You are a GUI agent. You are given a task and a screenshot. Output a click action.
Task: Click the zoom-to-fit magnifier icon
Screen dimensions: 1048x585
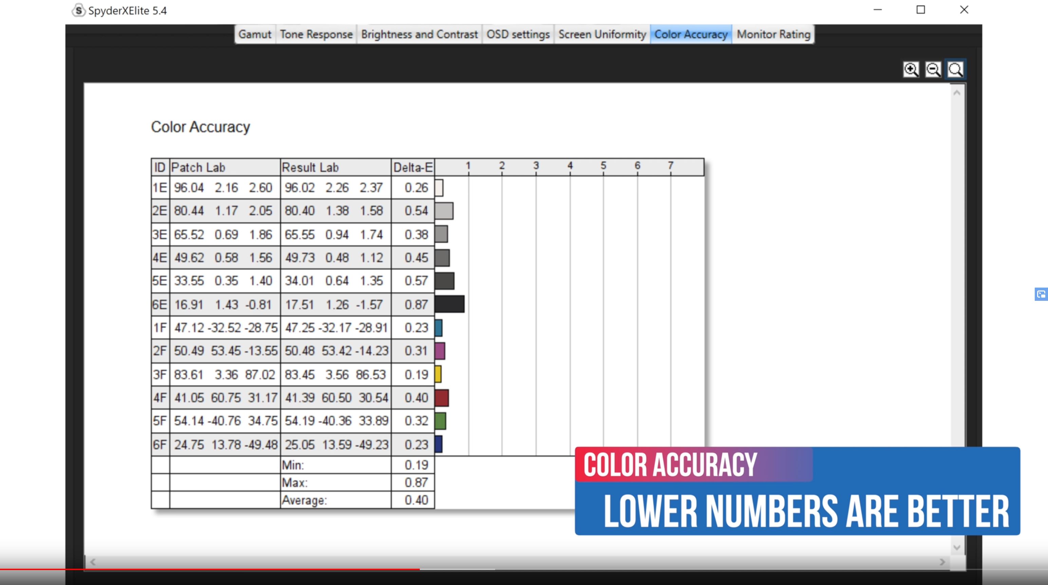click(x=955, y=70)
